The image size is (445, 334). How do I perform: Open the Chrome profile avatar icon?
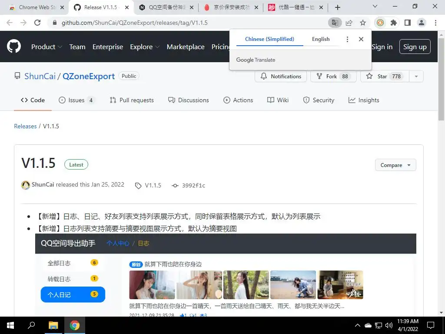(422, 23)
